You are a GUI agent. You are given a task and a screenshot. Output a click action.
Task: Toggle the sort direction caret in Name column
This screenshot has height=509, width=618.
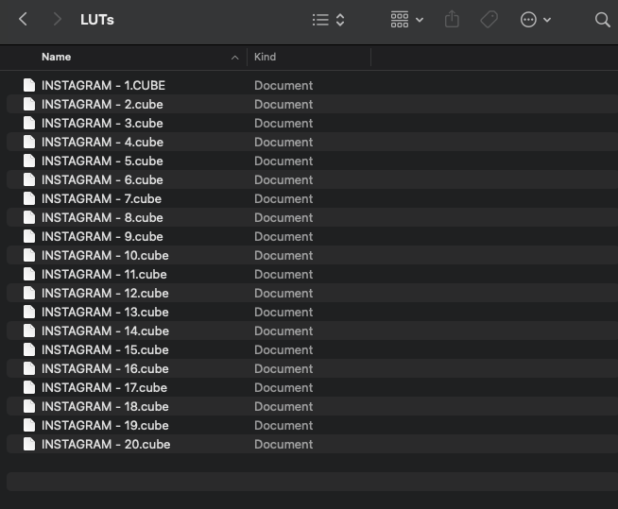coord(234,58)
